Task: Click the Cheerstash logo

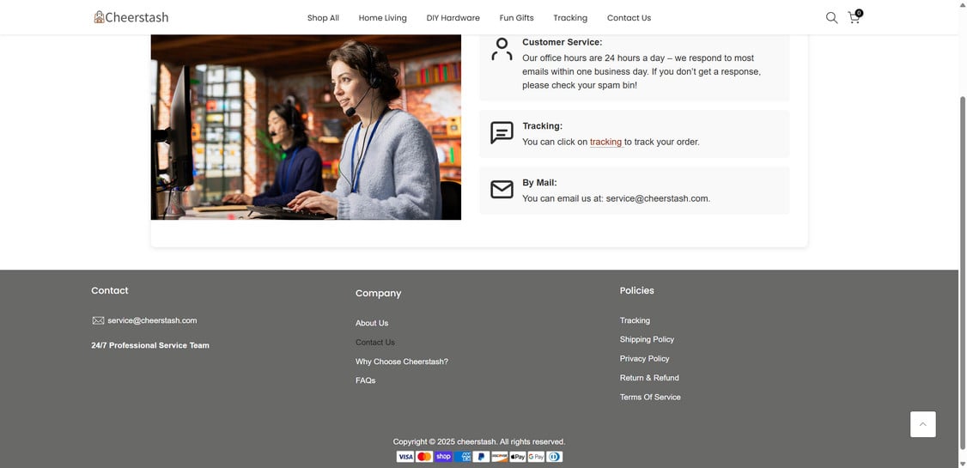Action: coord(131,17)
